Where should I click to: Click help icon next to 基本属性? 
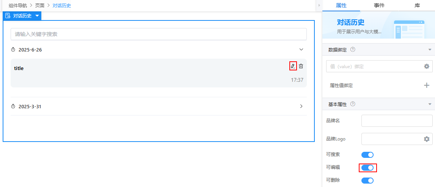click(353, 104)
